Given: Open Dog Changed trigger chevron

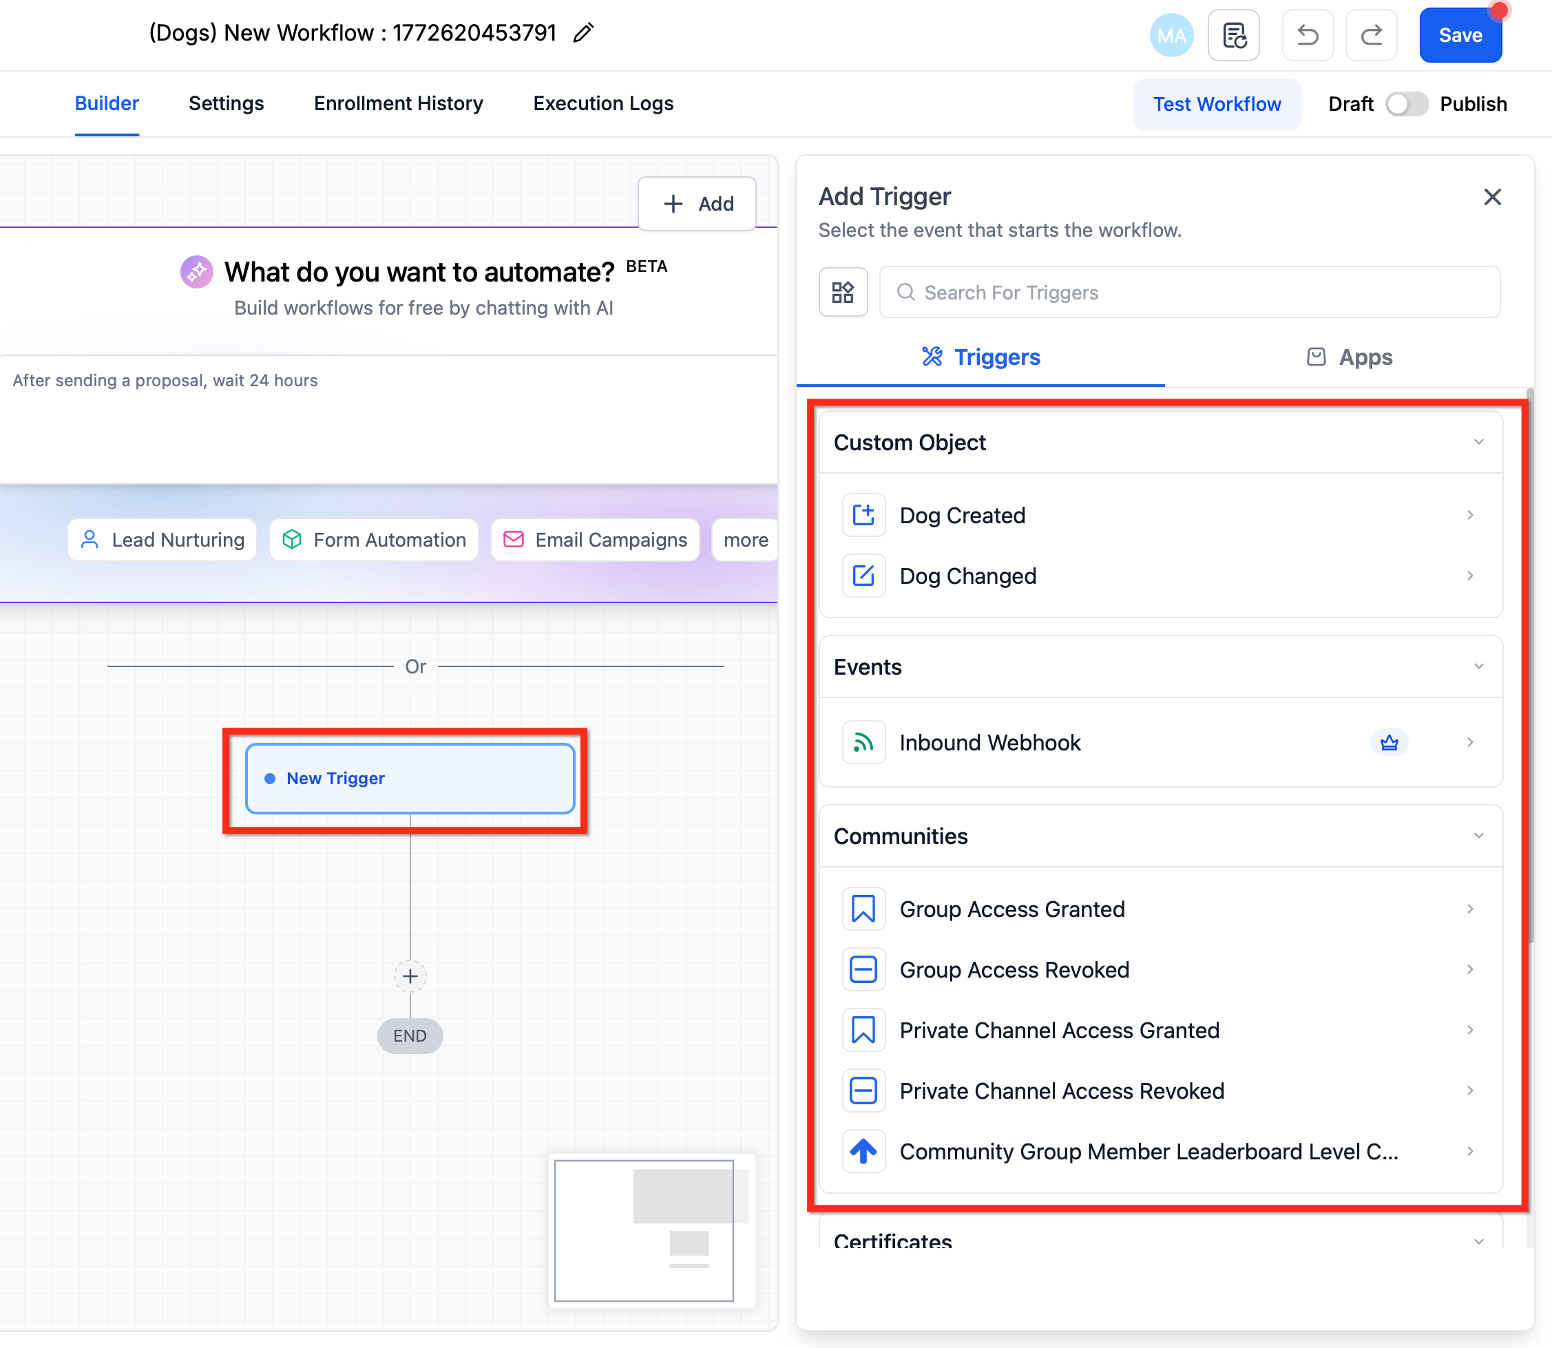Looking at the screenshot, I should (1470, 576).
